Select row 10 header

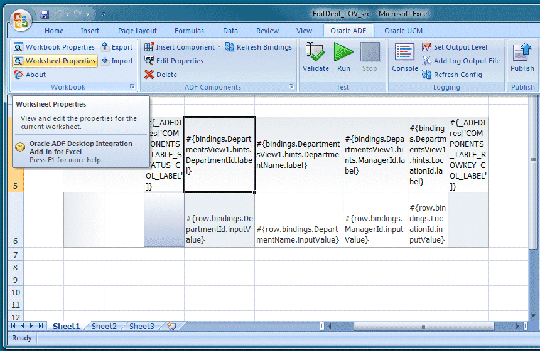(x=16, y=292)
